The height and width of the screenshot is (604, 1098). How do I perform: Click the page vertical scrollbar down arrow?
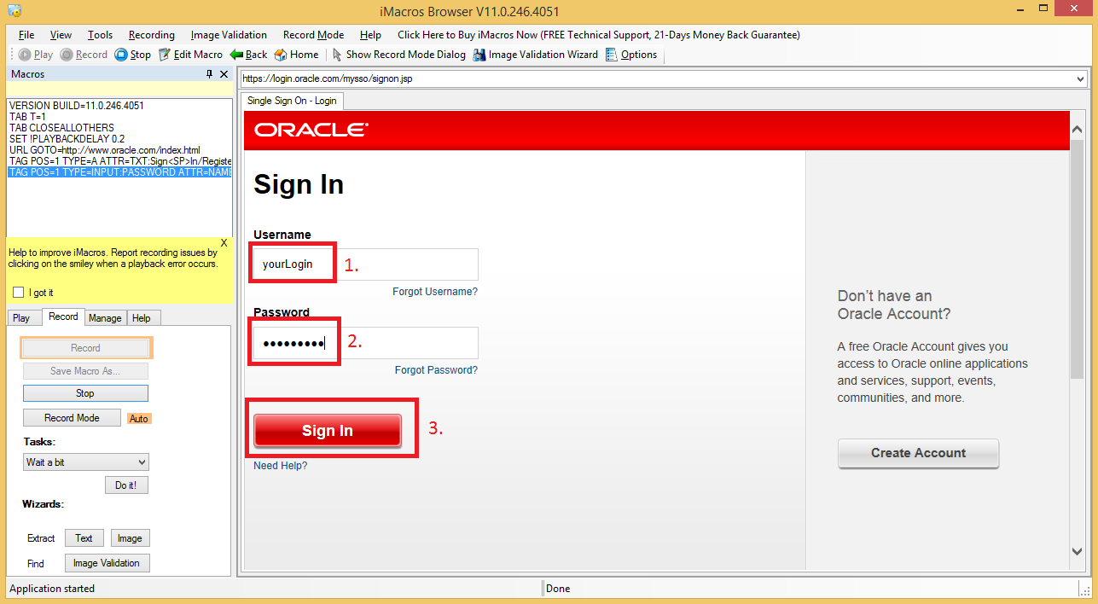tap(1077, 551)
